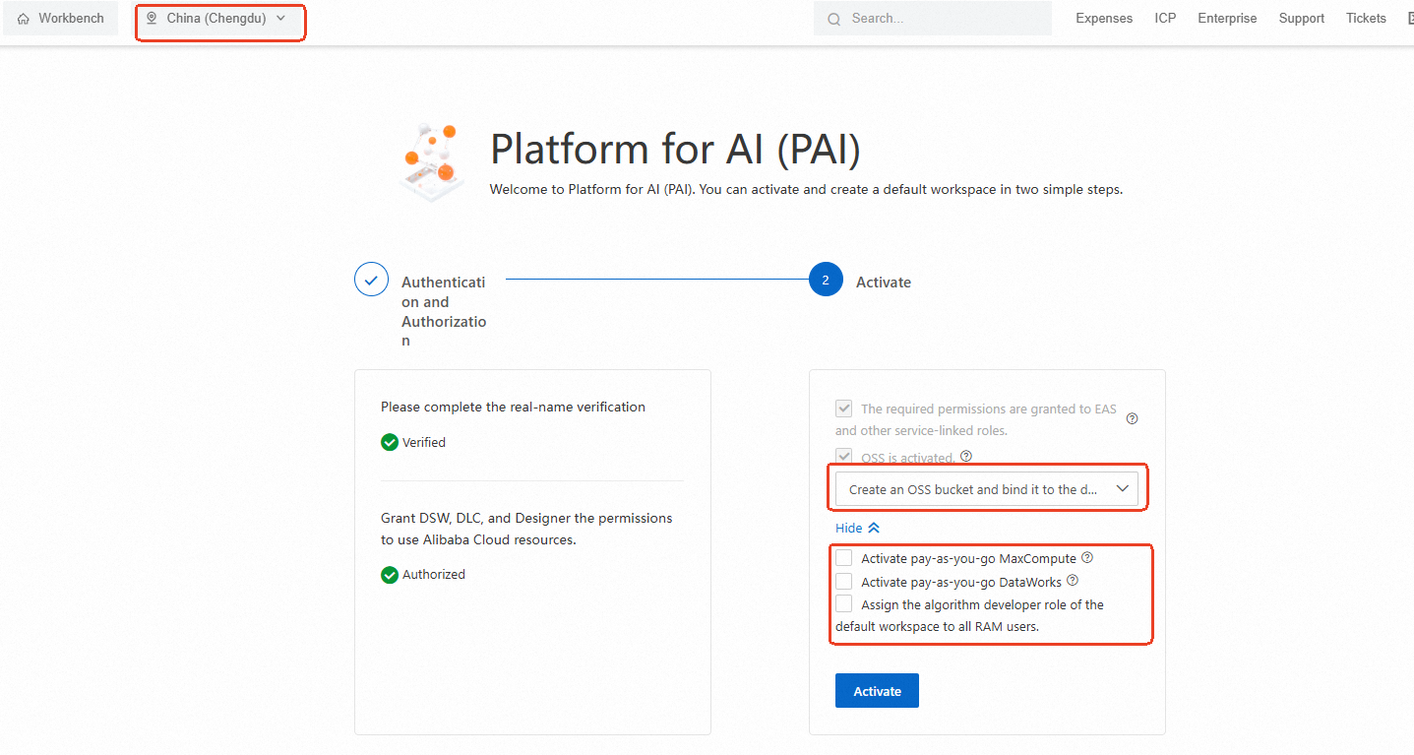The height and width of the screenshot is (755, 1414).
Task: Click the green Authorized check icon
Action: (x=390, y=575)
